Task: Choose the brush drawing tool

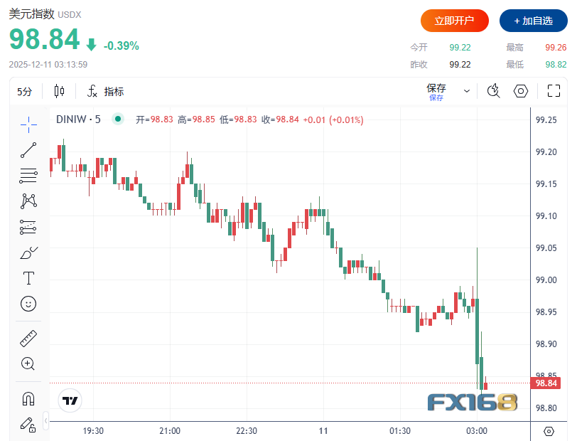Action: [28, 253]
